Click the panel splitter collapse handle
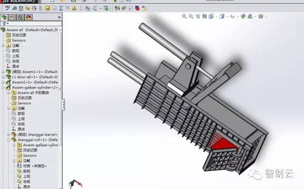Screen dimensions: 304x189 pos(63,105)
